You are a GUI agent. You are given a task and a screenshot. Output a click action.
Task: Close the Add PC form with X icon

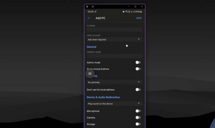pos(89,18)
